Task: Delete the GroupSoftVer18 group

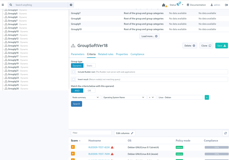Action: coord(189,46)
